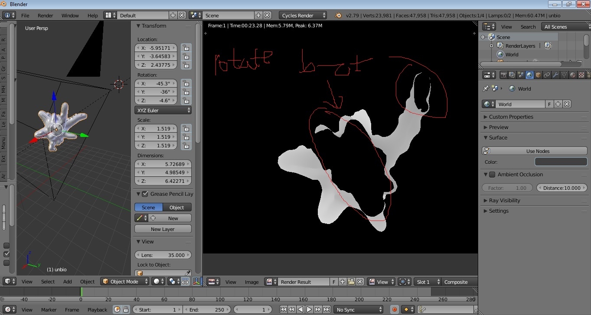This screenshot has height=315, width=591.
Task: Open the Image menu in image editor
Action: pos(251,282)
